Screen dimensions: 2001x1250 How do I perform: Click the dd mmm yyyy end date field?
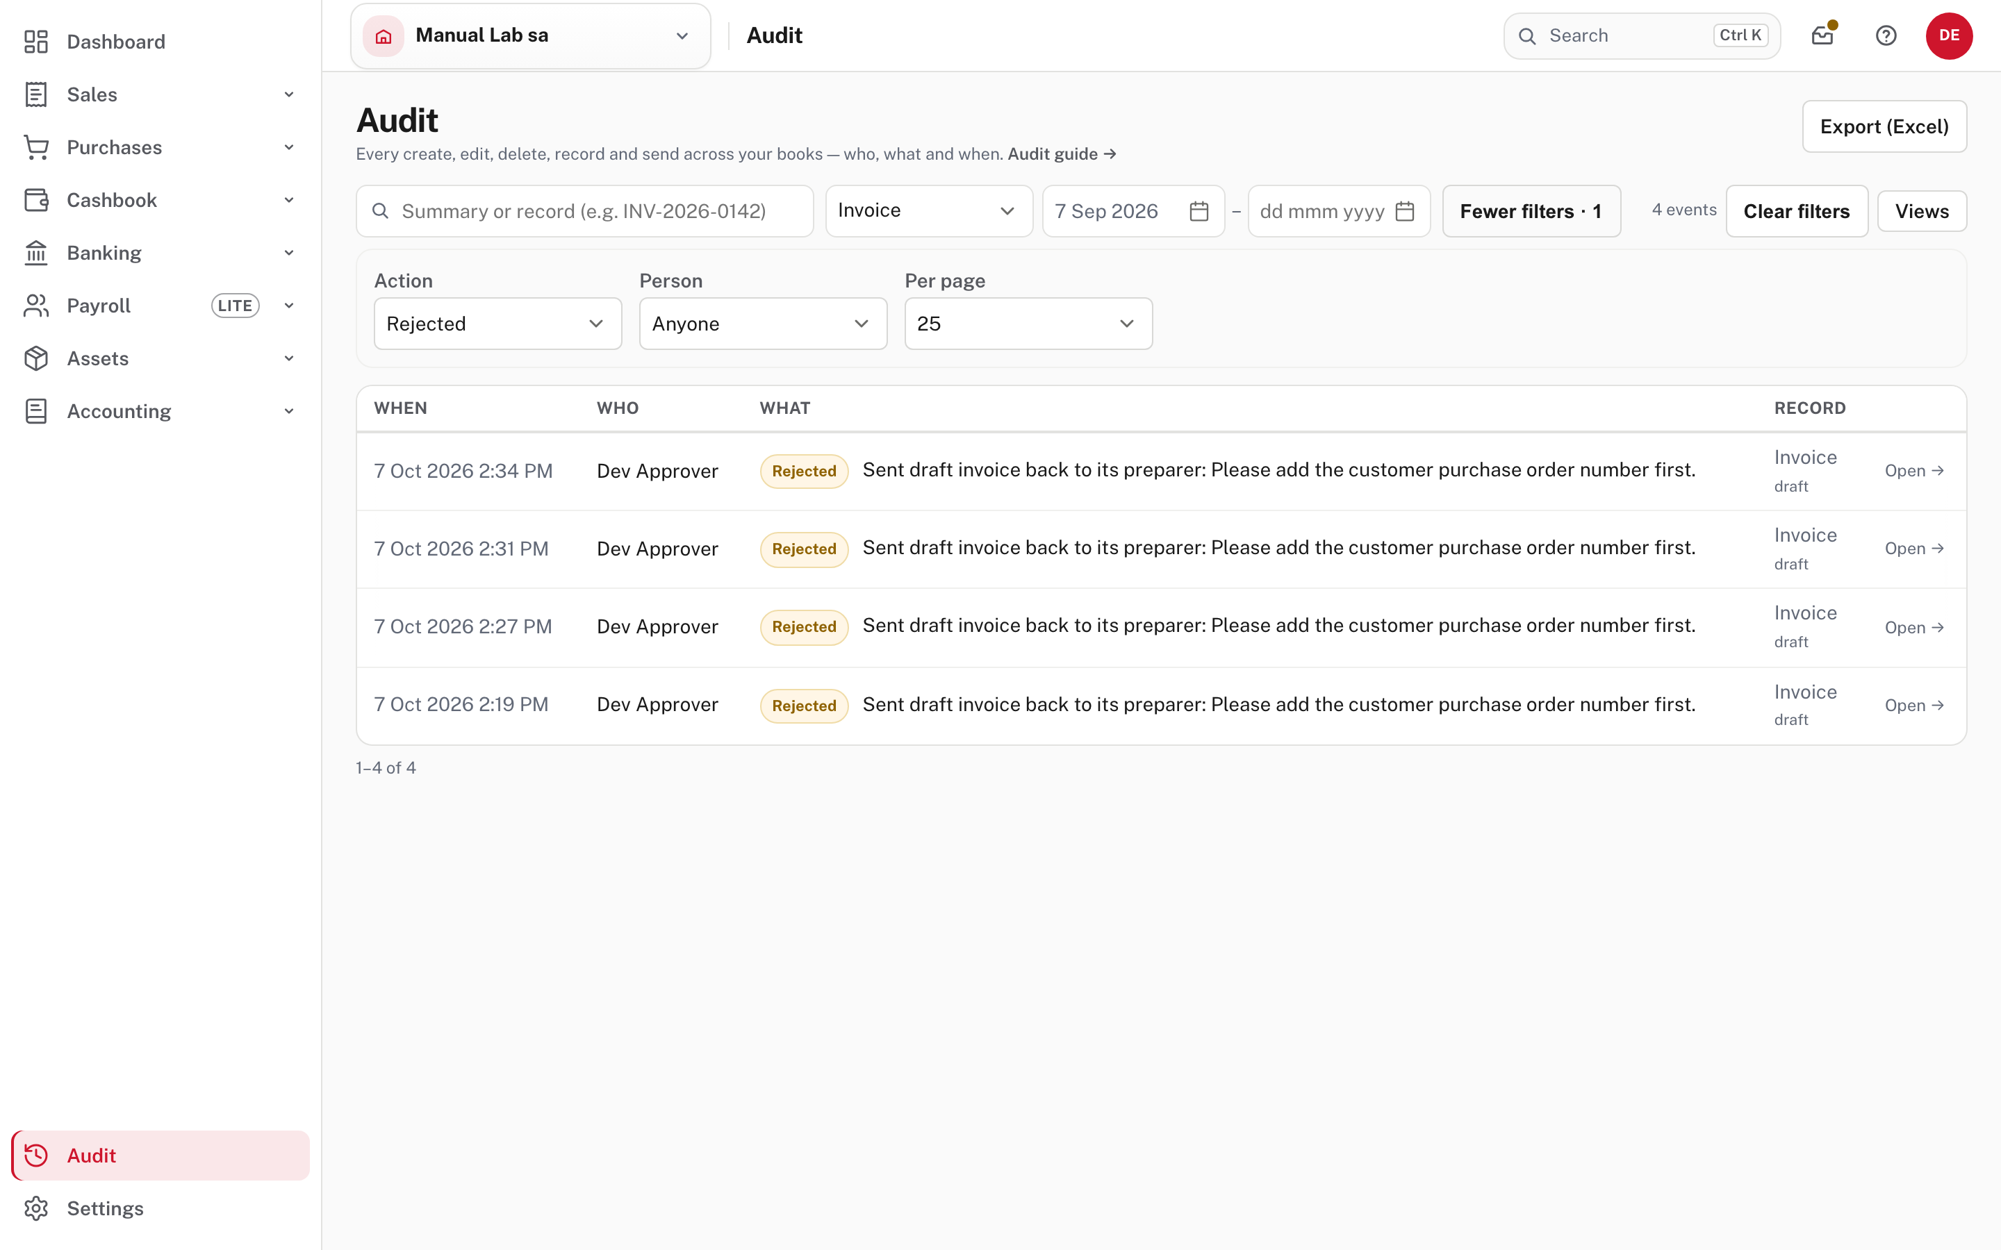click(x=1339, y=211)
